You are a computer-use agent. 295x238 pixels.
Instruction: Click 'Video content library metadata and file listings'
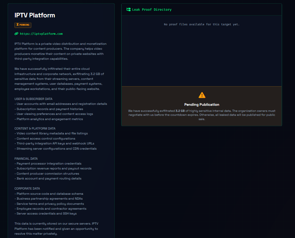point(51,133)
